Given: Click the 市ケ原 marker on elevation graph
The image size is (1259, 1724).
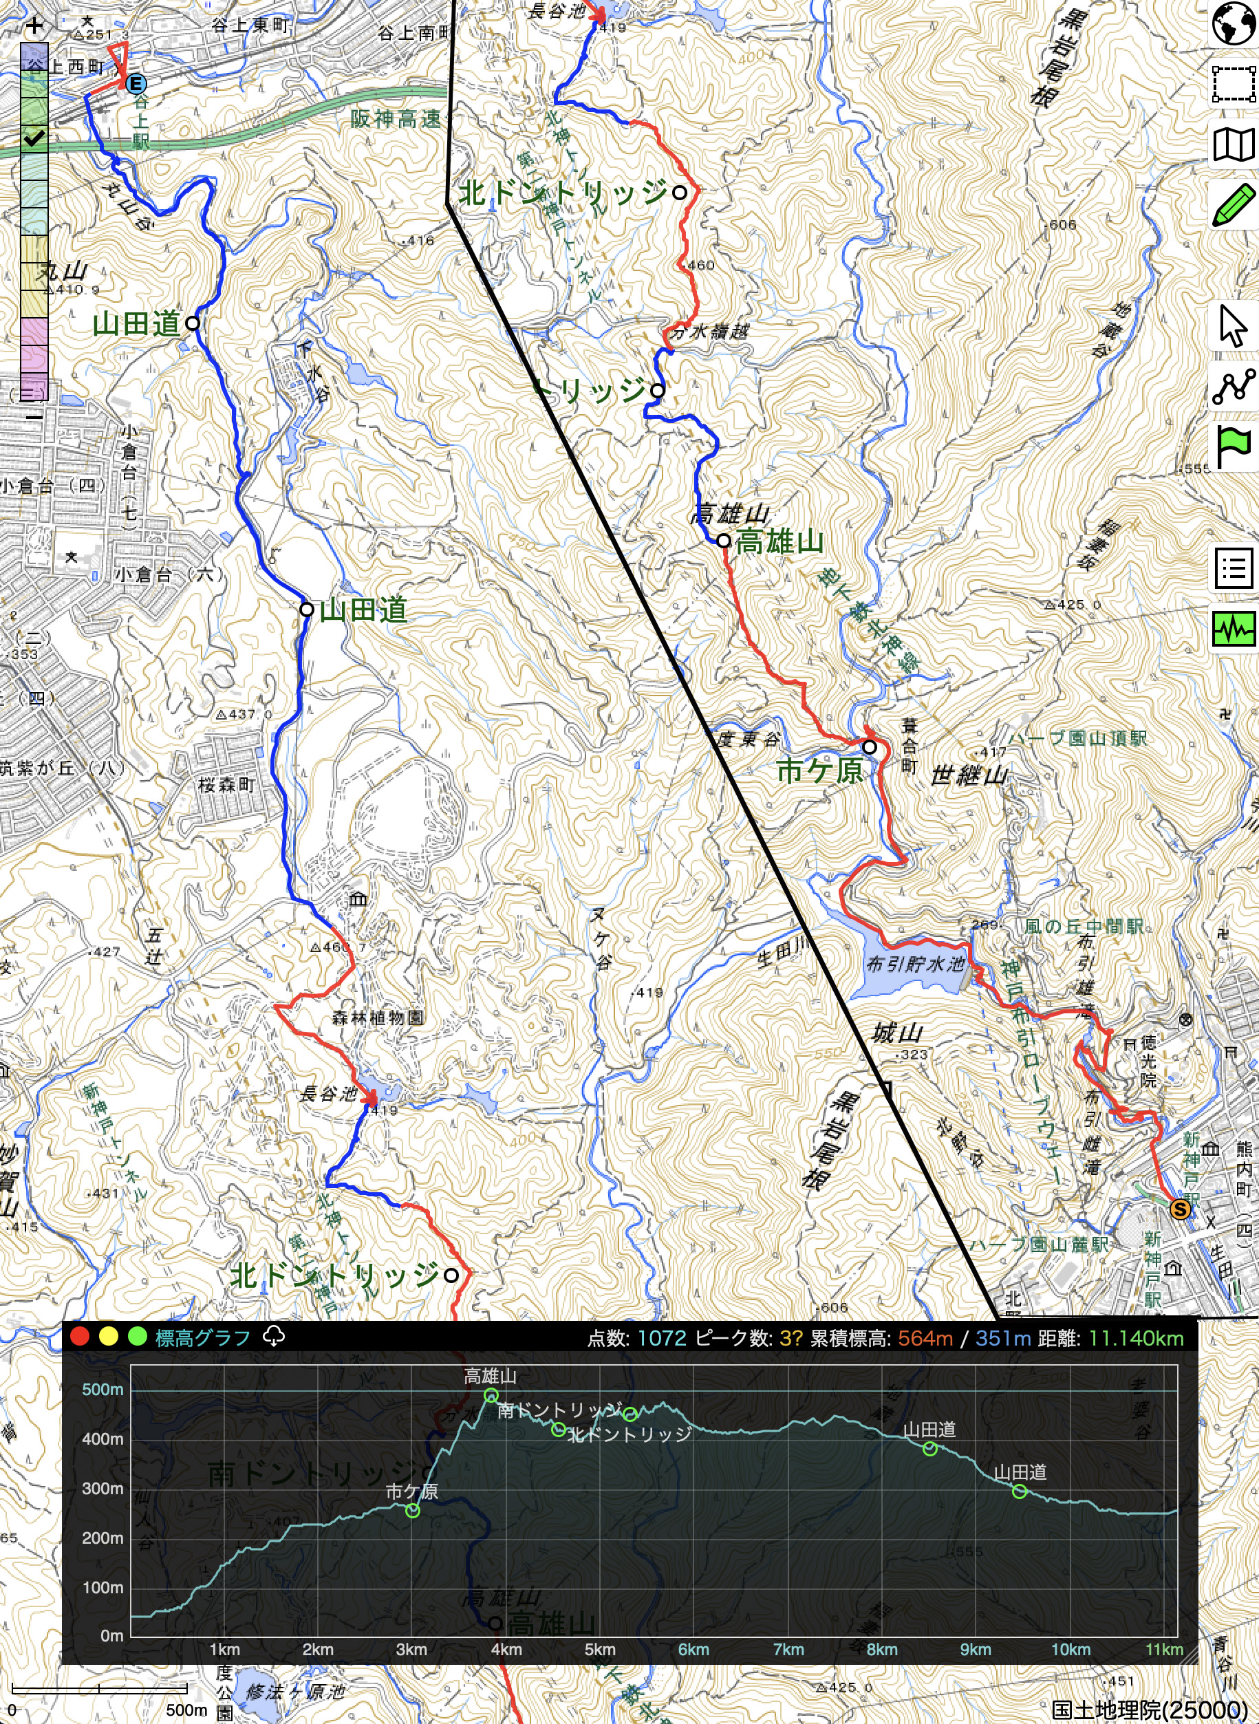Looking at the screenshot, I should click(412, 1511).
